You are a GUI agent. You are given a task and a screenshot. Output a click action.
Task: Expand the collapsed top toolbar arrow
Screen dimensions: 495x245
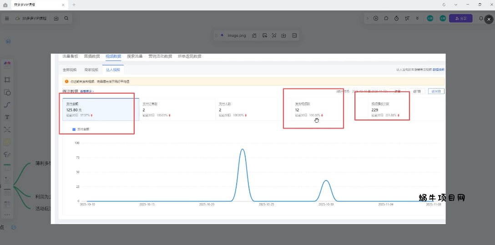click(367, 19)
